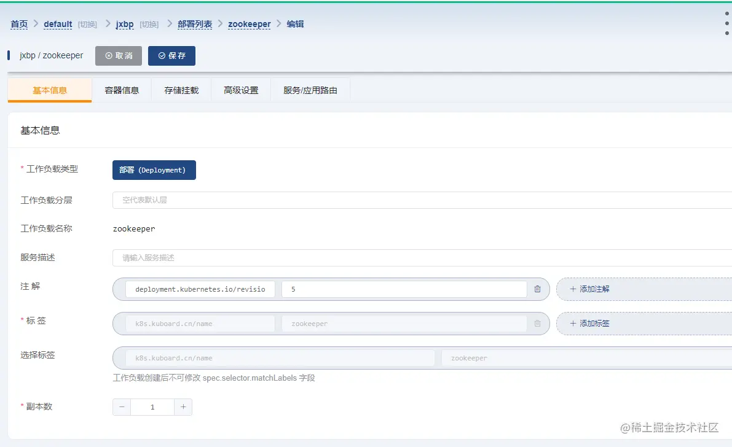
Task: Select the 部署 (Deployment) workload type button
Action: pyautogui.click(x=154, y=170)
